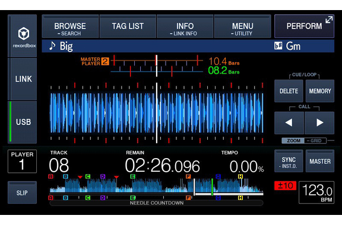Click the 123.0 BPM display
Viewport: 342px width, 225px height.
click(x=316, y=192)
